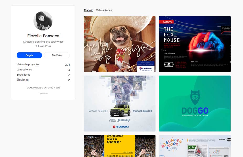Click the green Jimny car image
The image size is (243, 157).
click(120, 111)
